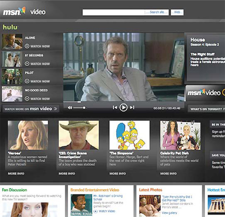
Task: Open the CSI show thumbnail
Action: point(78,135)
